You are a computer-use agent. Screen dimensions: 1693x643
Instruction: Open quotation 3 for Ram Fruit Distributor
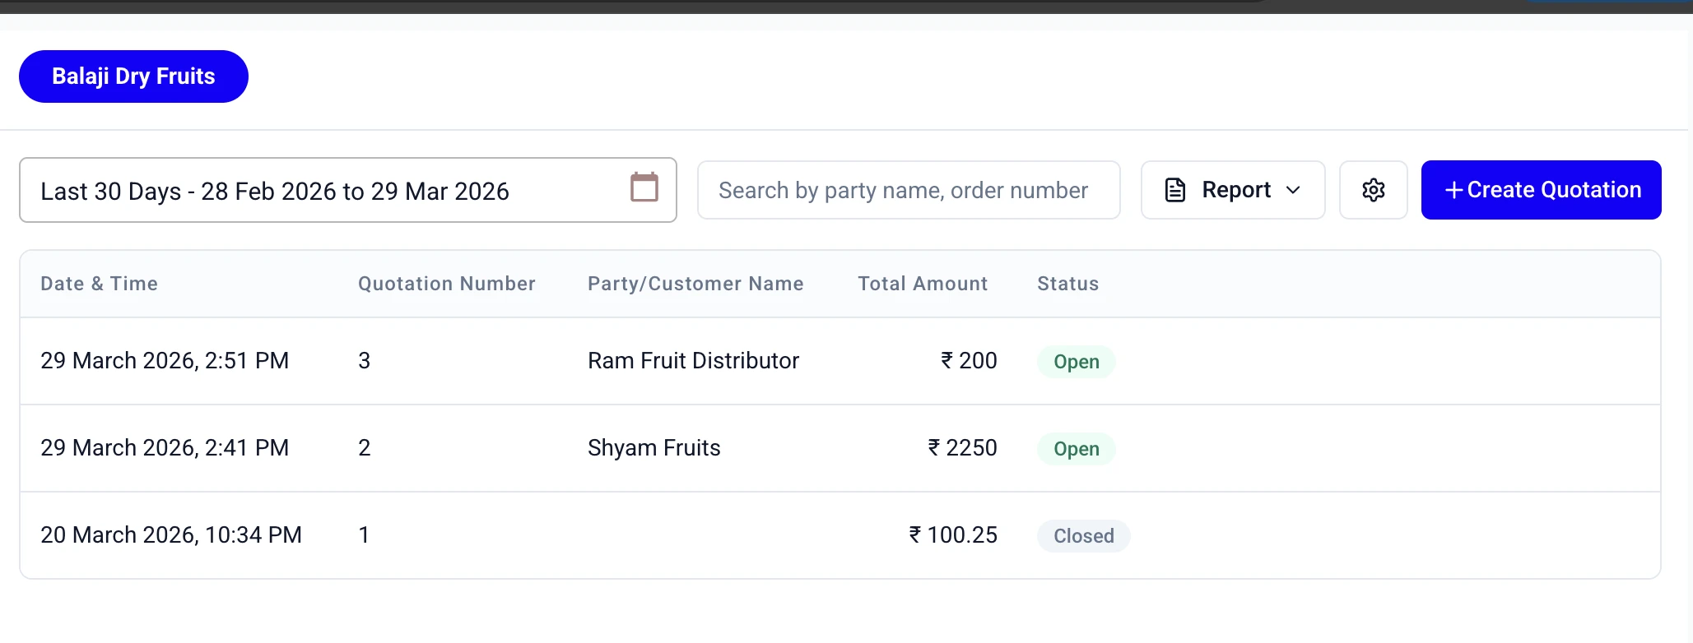(693, 360)
